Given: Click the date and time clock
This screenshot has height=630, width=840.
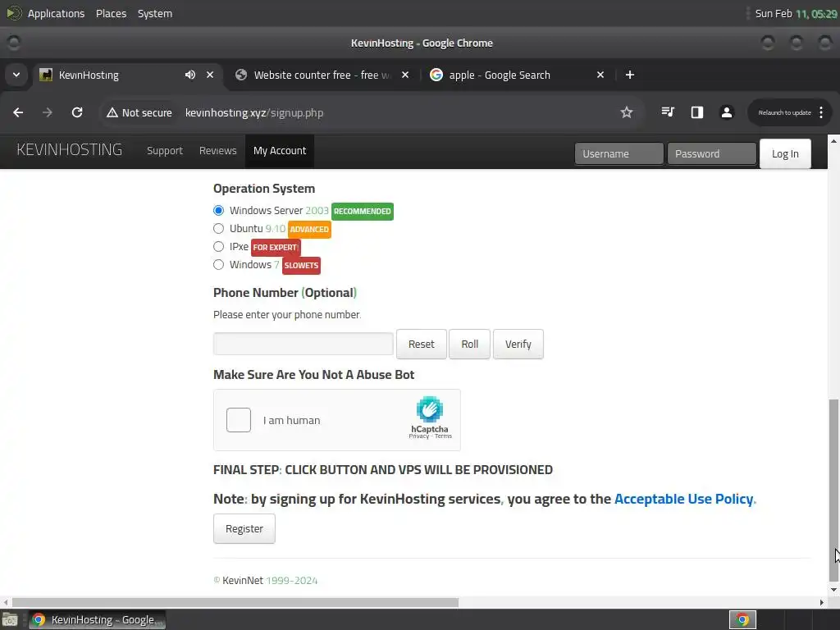Looking at the screenshot, I should (x=796, y=13).
